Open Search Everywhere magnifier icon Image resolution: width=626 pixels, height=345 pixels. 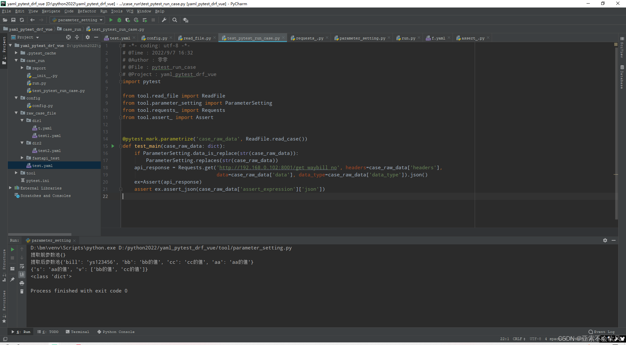175,20
